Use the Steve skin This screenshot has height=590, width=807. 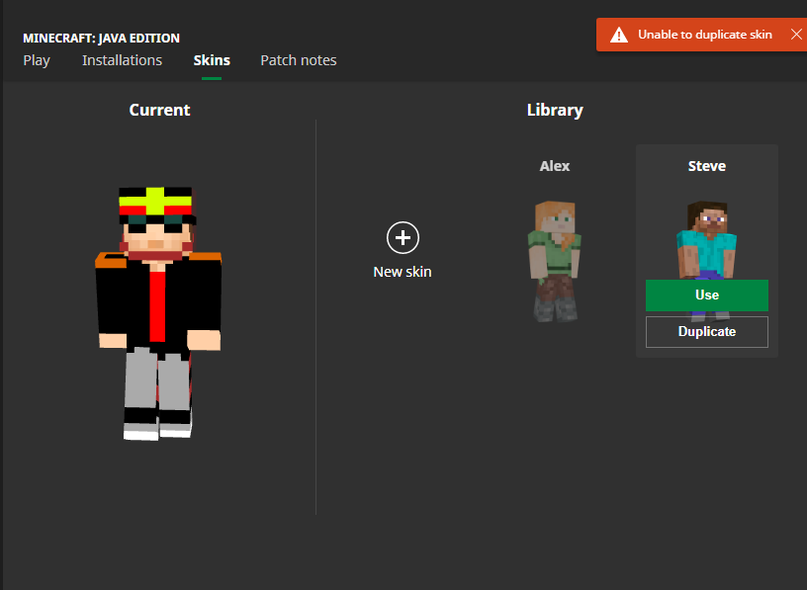tap(707, 295)
